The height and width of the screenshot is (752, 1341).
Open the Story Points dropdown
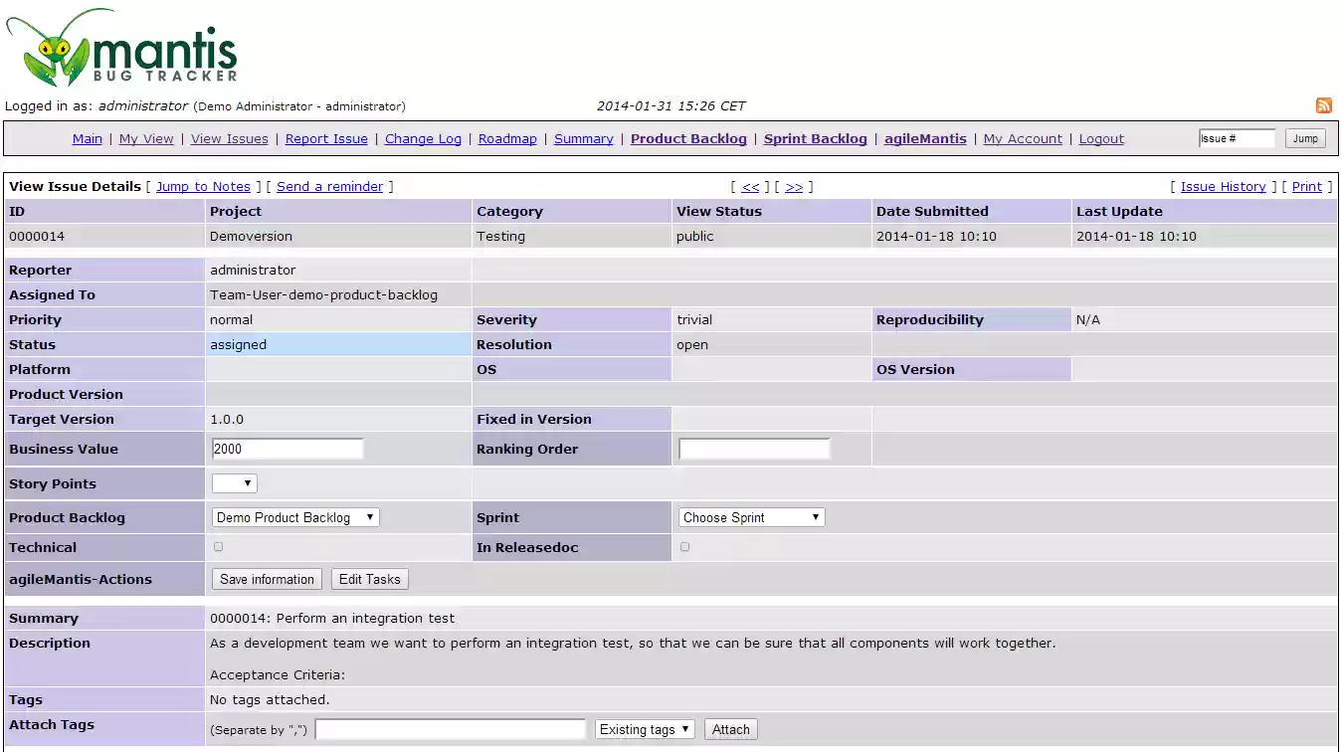tap(234, 481)
